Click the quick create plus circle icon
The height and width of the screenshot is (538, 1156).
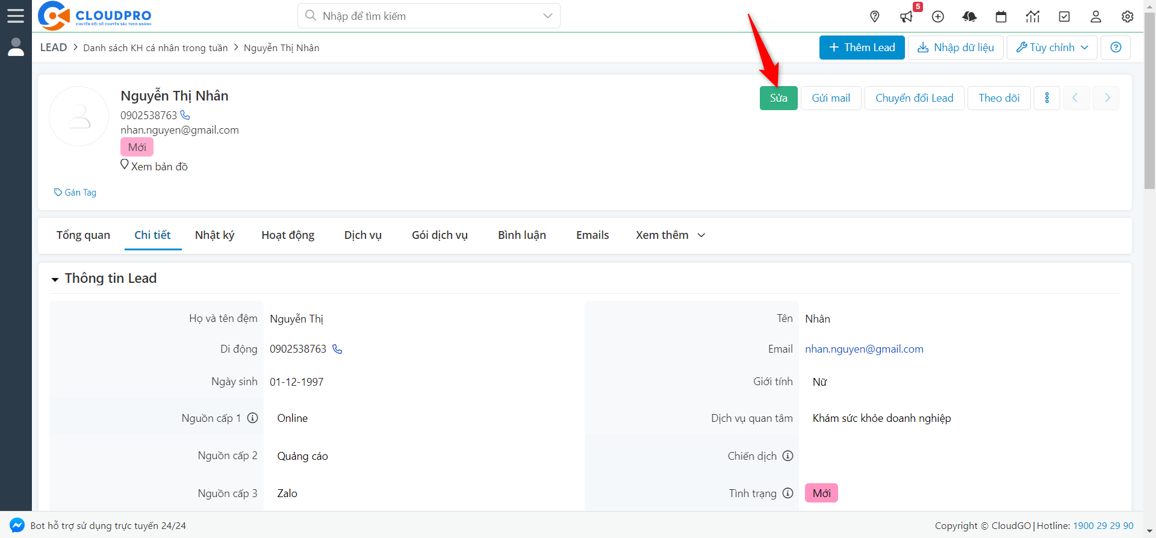(x=938, y=16)
